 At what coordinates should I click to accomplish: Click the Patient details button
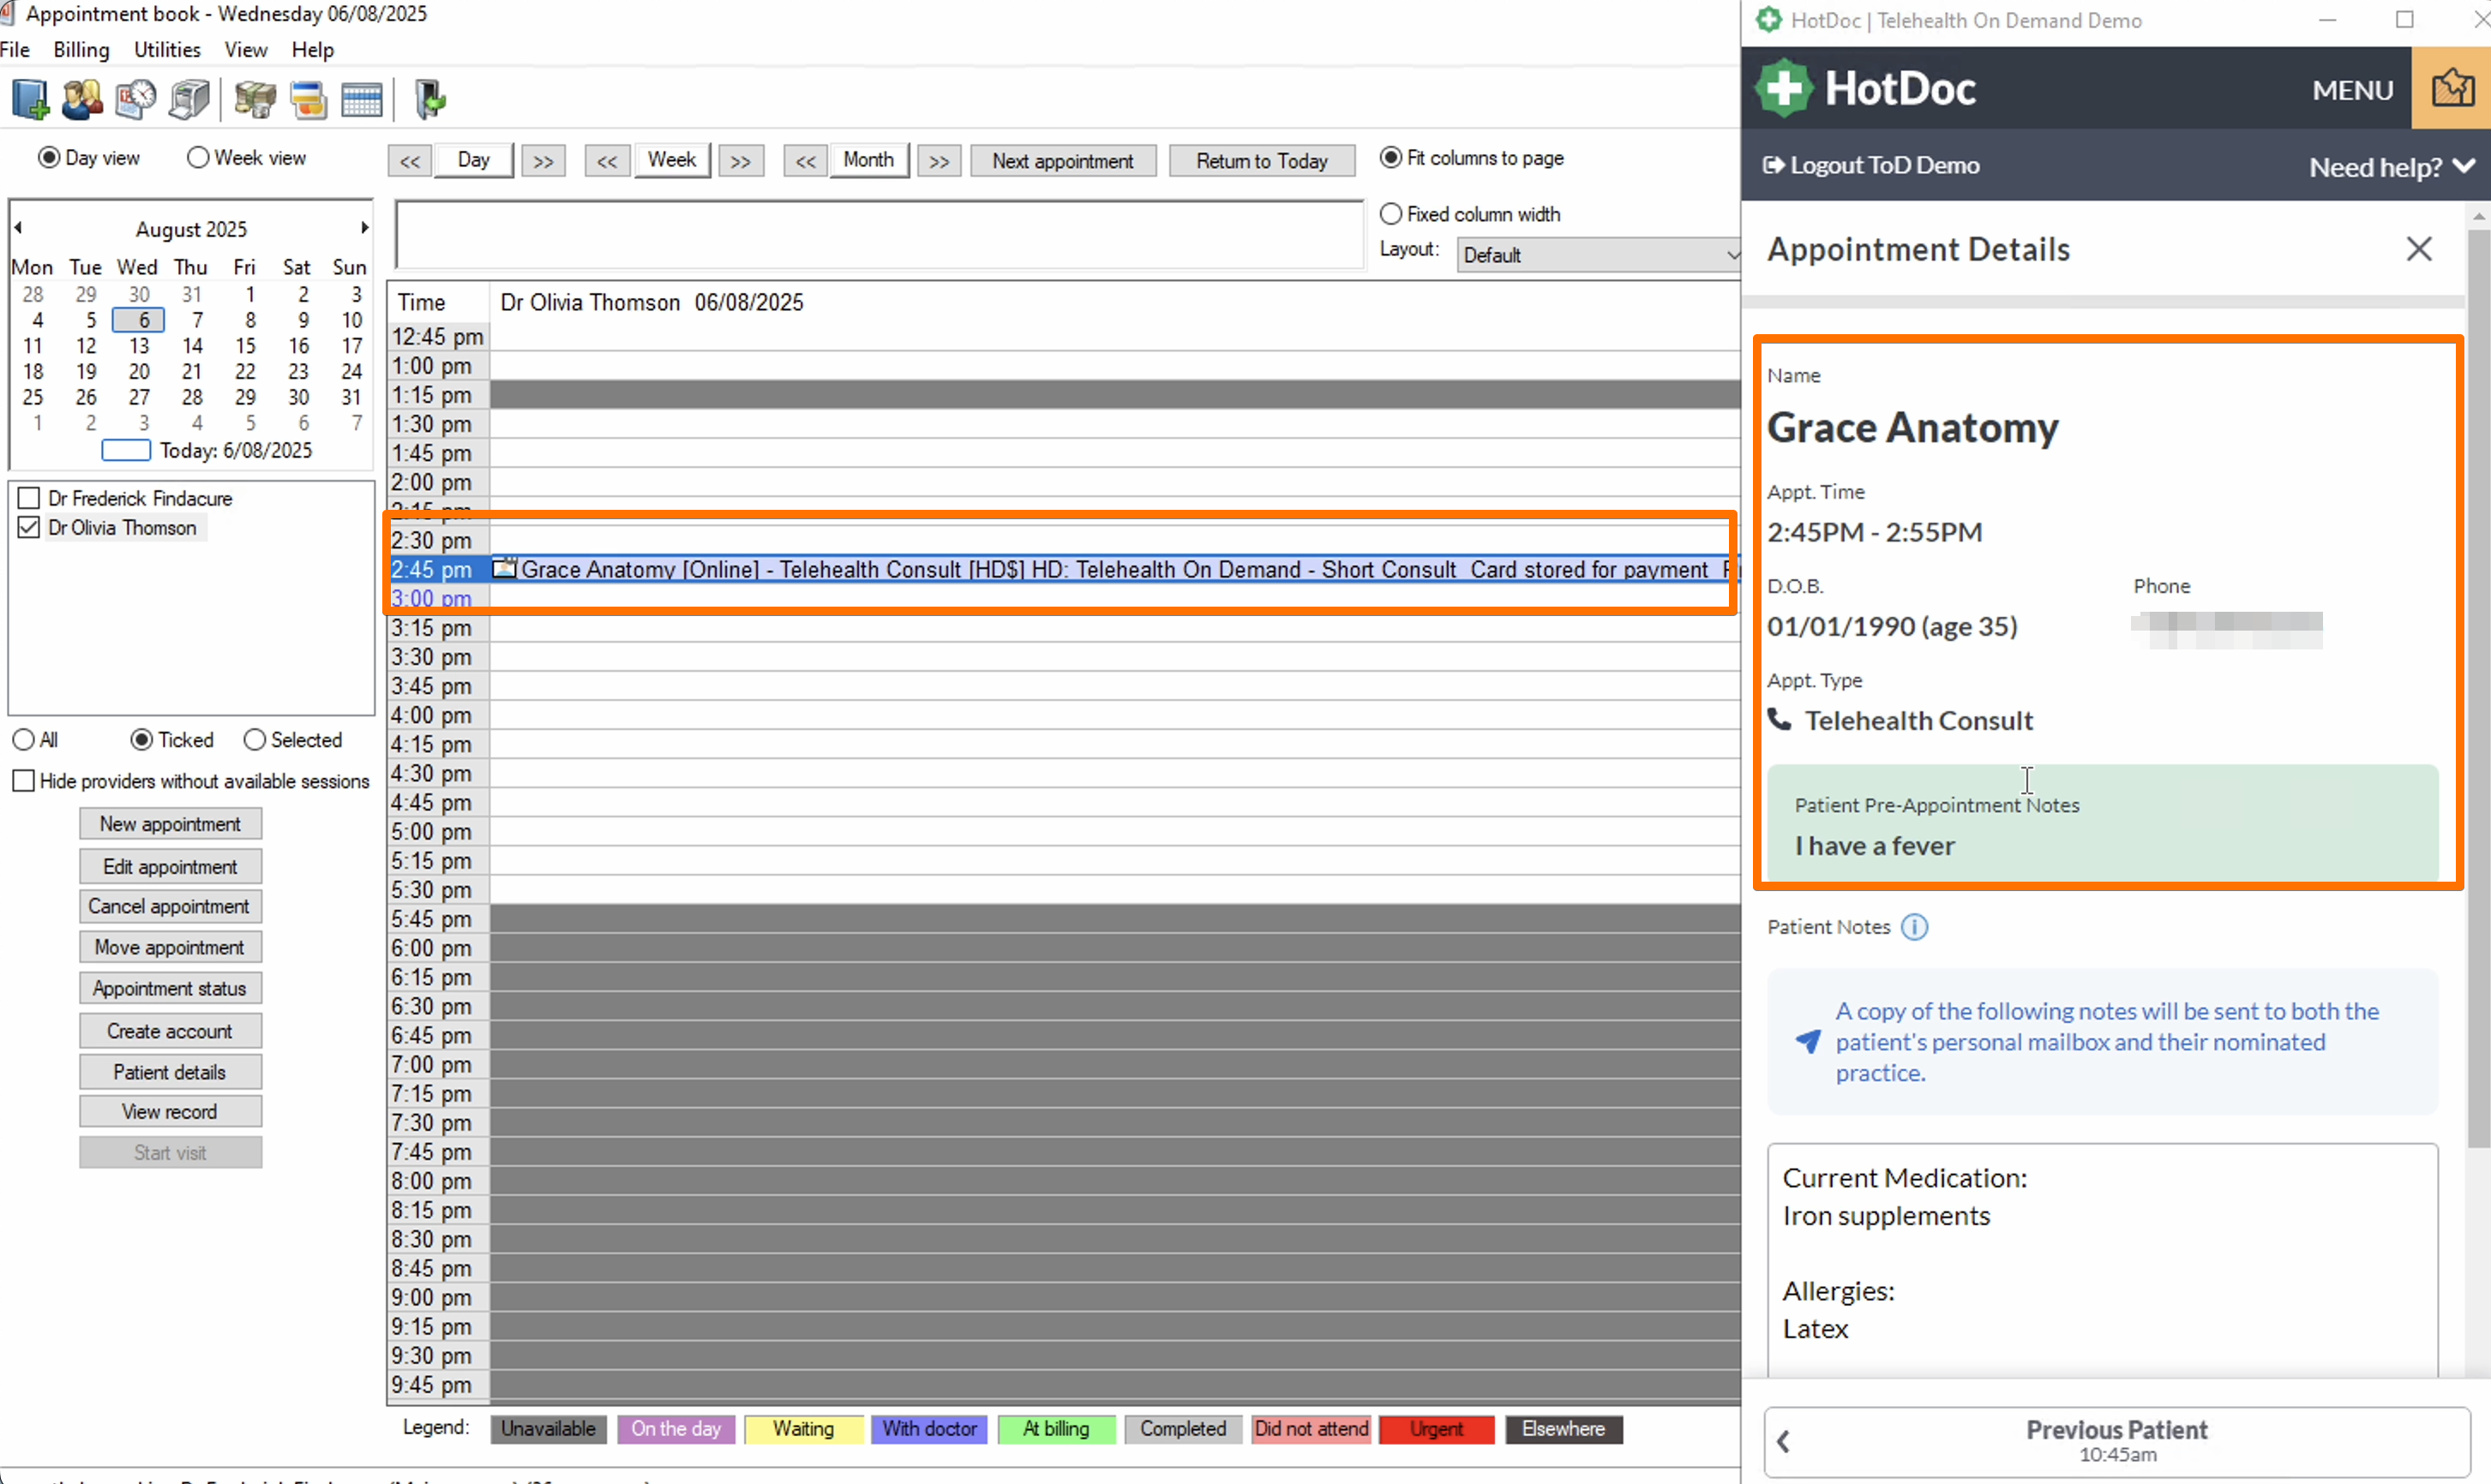(x=170, y=1072)
